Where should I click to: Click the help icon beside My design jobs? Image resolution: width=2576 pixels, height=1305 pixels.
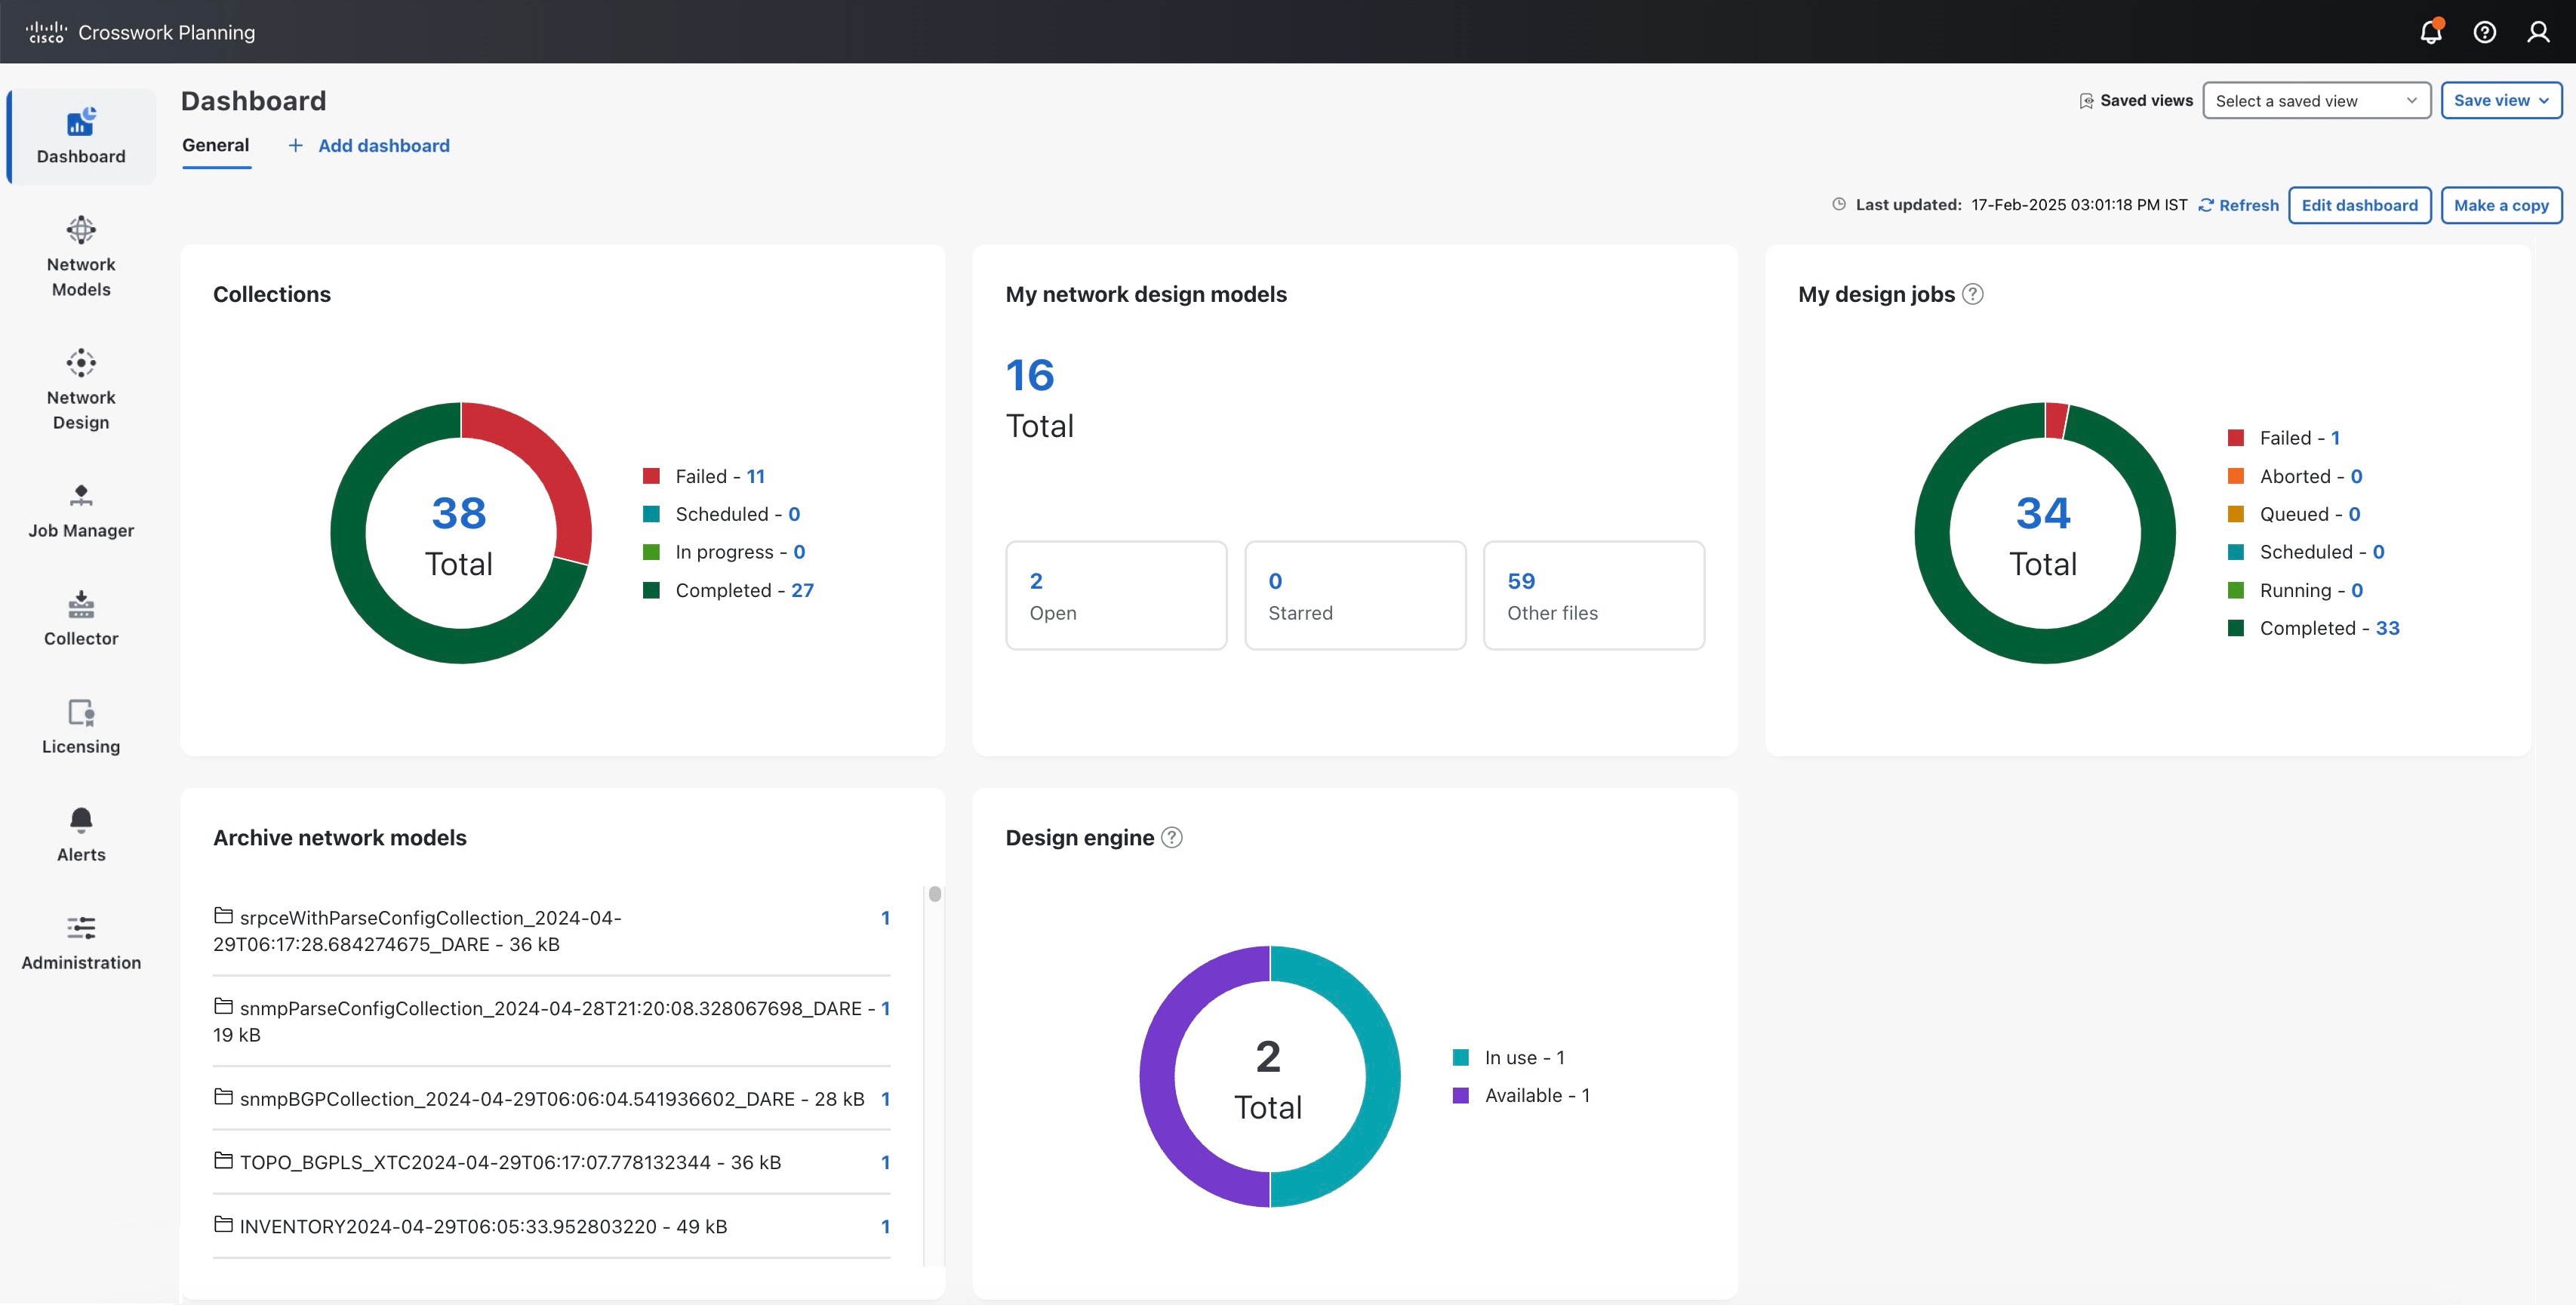[1972, 294]
